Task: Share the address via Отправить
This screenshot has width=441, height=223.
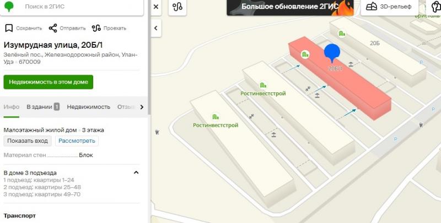Action: [67, 29]
